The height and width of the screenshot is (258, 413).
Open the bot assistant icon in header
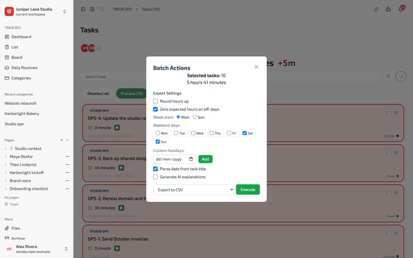point(388,9)
